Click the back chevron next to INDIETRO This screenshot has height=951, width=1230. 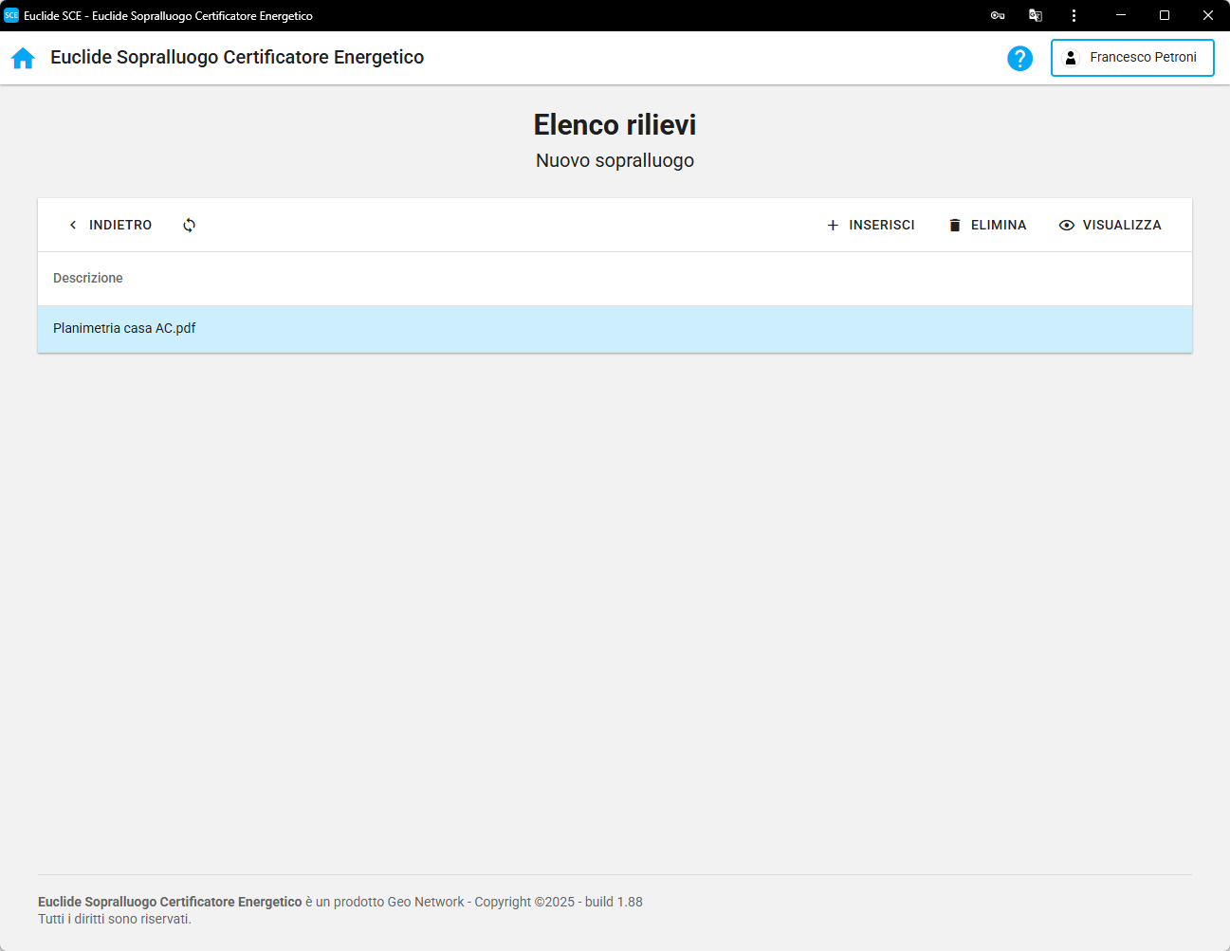click(x=73, y=225)
